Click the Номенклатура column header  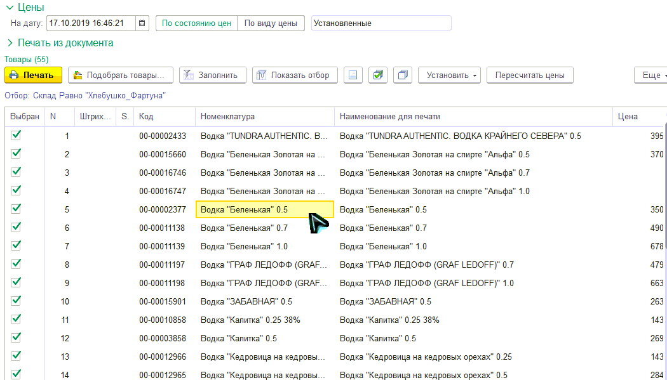pyautogui.click(x=265, y=116)
